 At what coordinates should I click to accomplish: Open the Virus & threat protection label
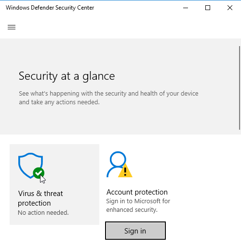coord(40,198)
